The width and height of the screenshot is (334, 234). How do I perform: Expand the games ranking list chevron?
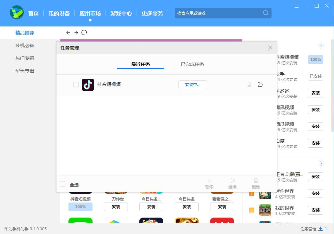click(321, 163)
